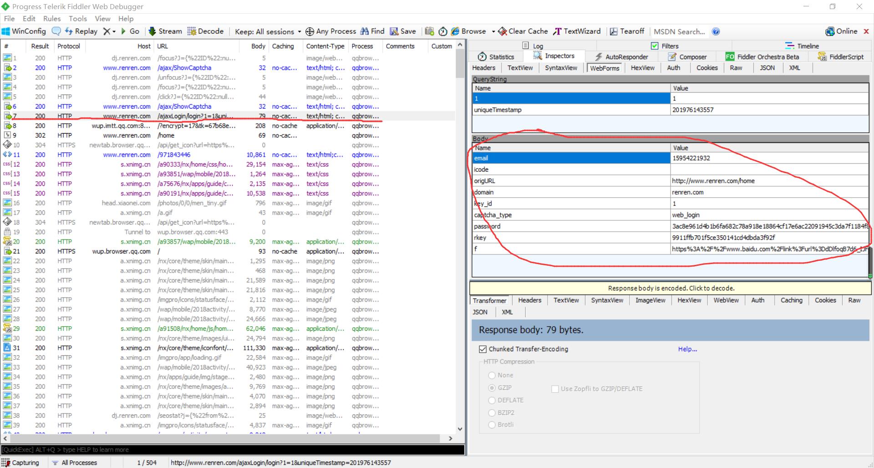Open WinConfig from the toolbar
This screenshot has height=468, width=874.
coord(24,31)
